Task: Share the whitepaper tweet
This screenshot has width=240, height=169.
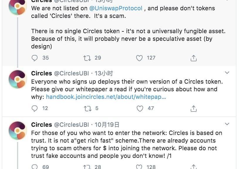Action: (193, 109)
